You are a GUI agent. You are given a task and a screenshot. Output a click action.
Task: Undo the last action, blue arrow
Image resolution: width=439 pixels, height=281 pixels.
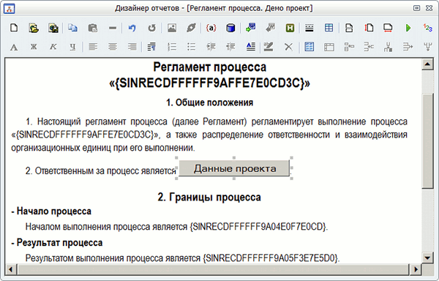tap(132, 28)
